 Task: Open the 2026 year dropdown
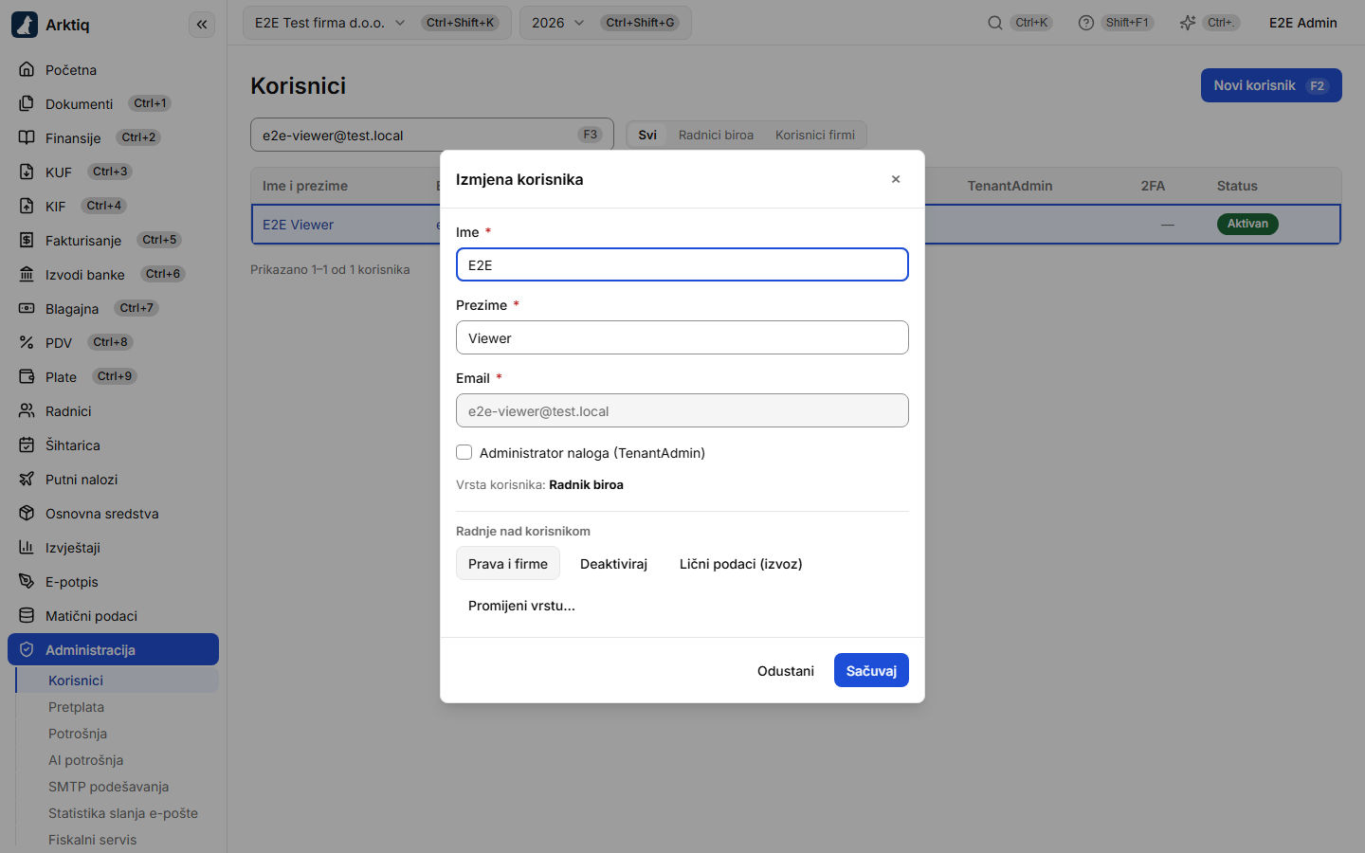606,23
